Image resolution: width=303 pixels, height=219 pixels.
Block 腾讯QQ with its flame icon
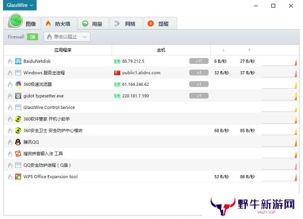[x=10, y=142]
